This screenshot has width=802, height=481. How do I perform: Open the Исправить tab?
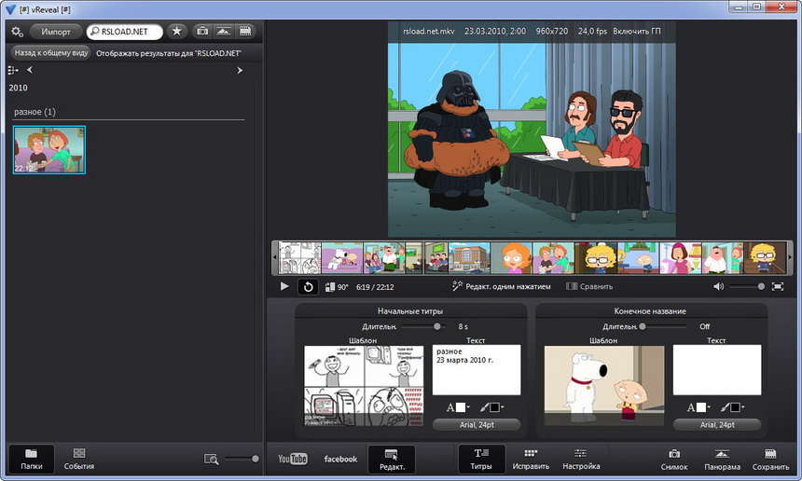531,459
